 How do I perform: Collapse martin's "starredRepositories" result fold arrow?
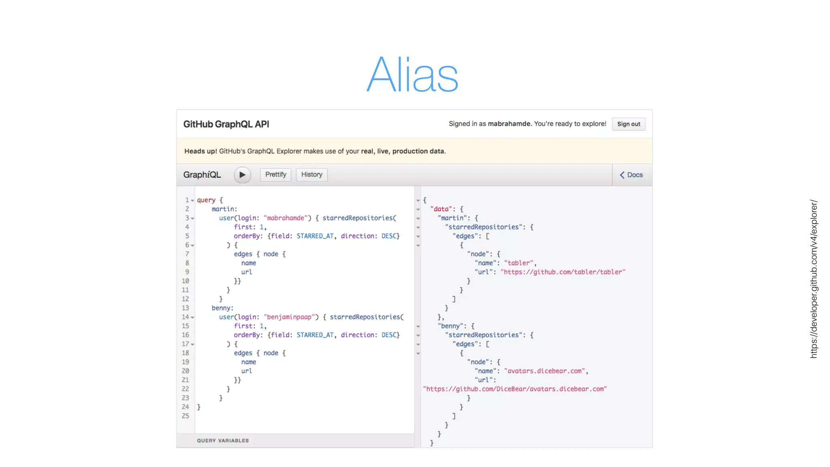(418, 227)
